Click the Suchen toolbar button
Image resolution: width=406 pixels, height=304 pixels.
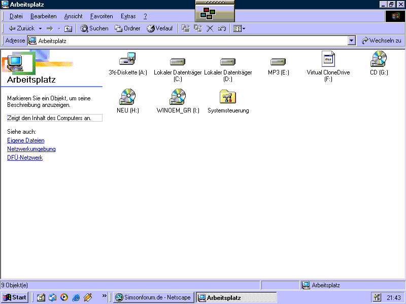pos(94,28)
